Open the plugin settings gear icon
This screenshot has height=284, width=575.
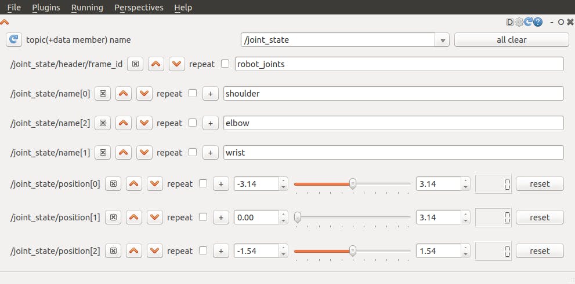(519, 22)
